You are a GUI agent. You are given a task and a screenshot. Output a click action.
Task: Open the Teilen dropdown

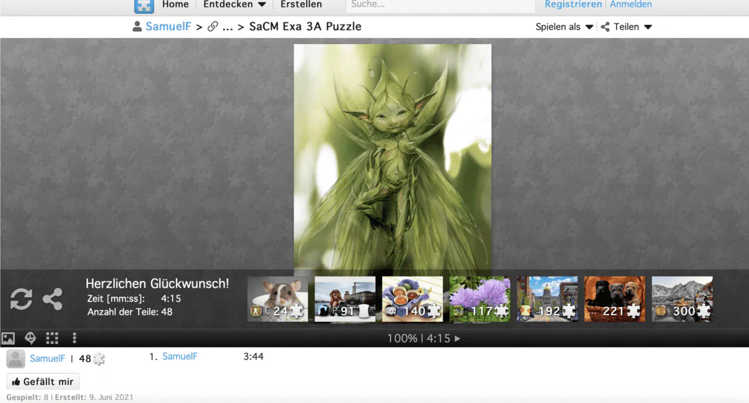(627, 27)
